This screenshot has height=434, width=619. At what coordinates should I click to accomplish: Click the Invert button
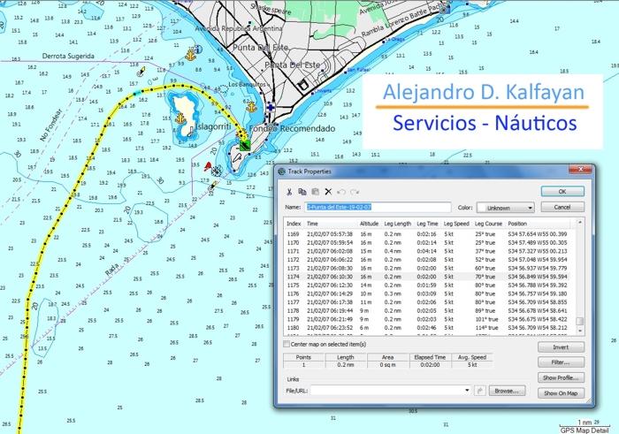pyautogui.click(x=561, y=347)
